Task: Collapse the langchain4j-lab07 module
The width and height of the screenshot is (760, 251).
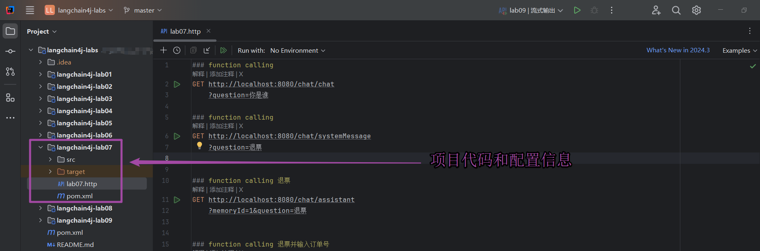Action: (41, 147)
